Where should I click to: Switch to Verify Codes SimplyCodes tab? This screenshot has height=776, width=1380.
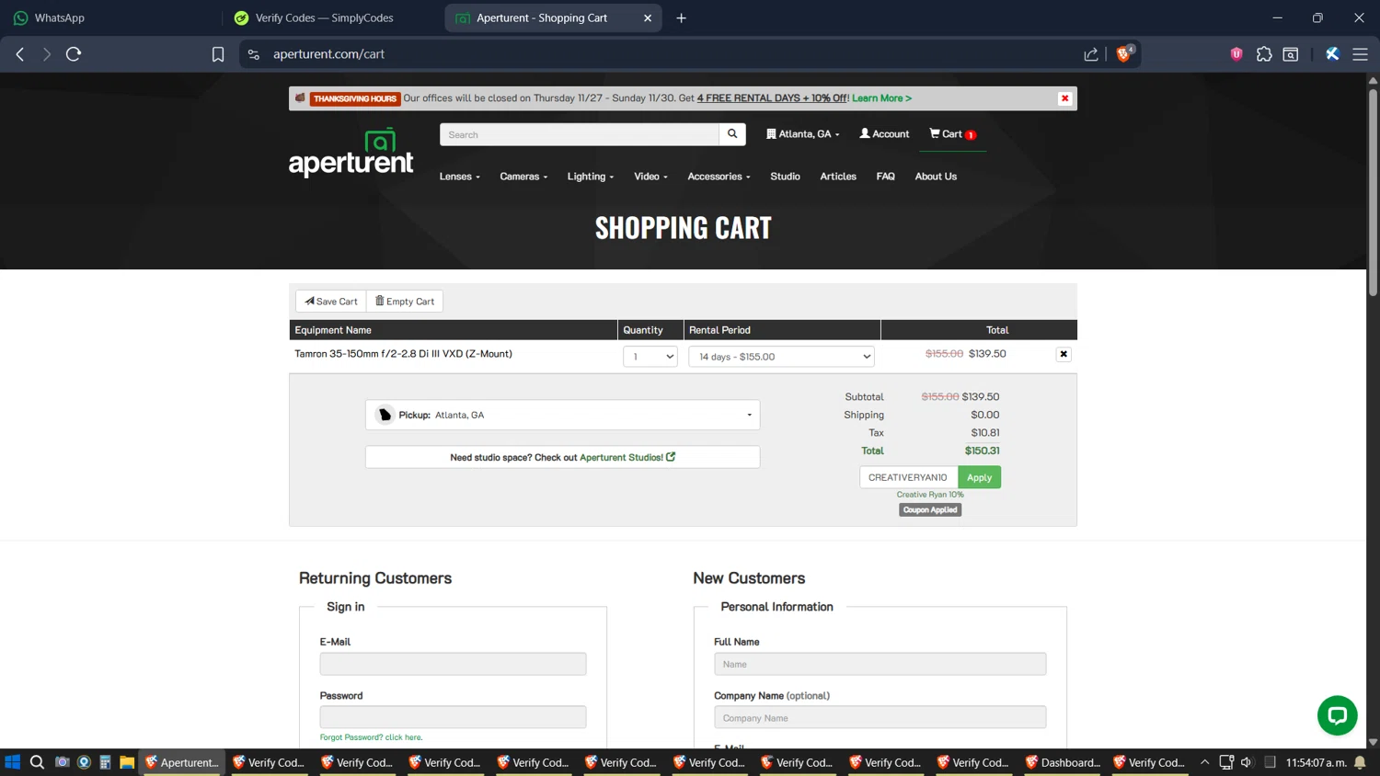tap(331, 17)
